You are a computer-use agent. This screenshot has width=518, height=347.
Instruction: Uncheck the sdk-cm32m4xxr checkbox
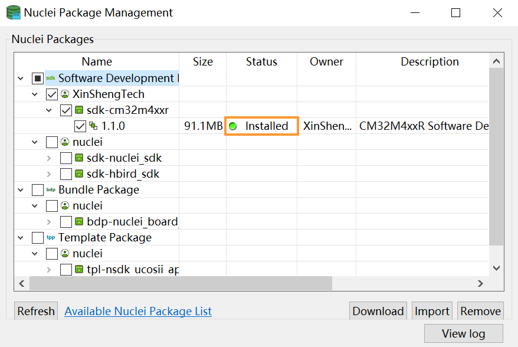pos(66,110)
